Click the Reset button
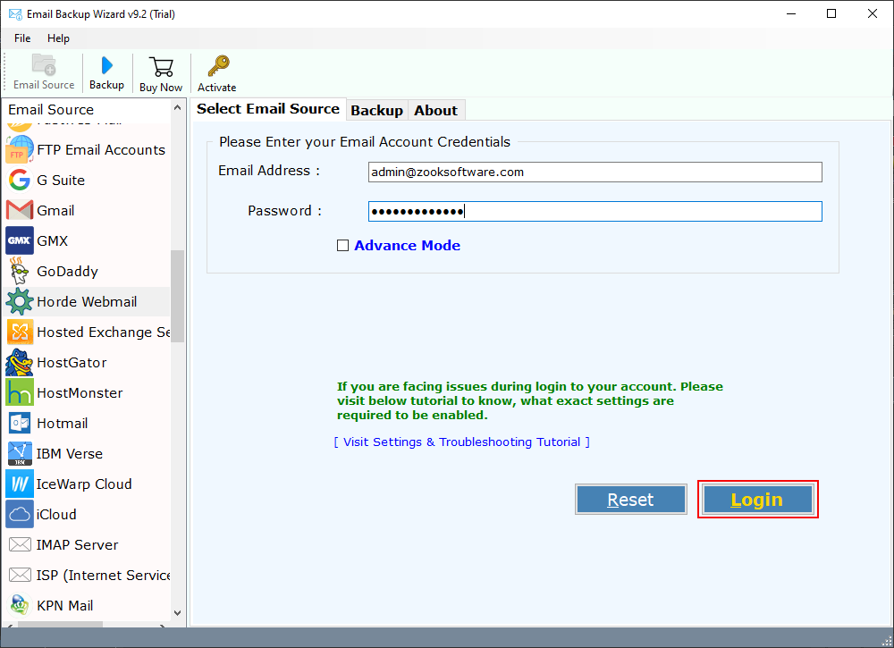This screenshot has width=894, height=648. coord(630,500)
